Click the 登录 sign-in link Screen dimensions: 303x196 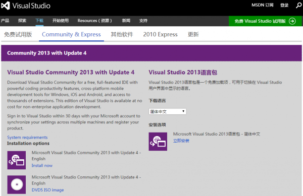pos(284,5)
